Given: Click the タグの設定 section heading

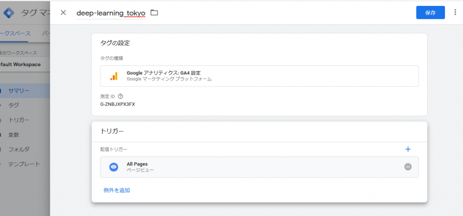Looking at the screenshot, I should pyautogui.click(x=115, y=43).
